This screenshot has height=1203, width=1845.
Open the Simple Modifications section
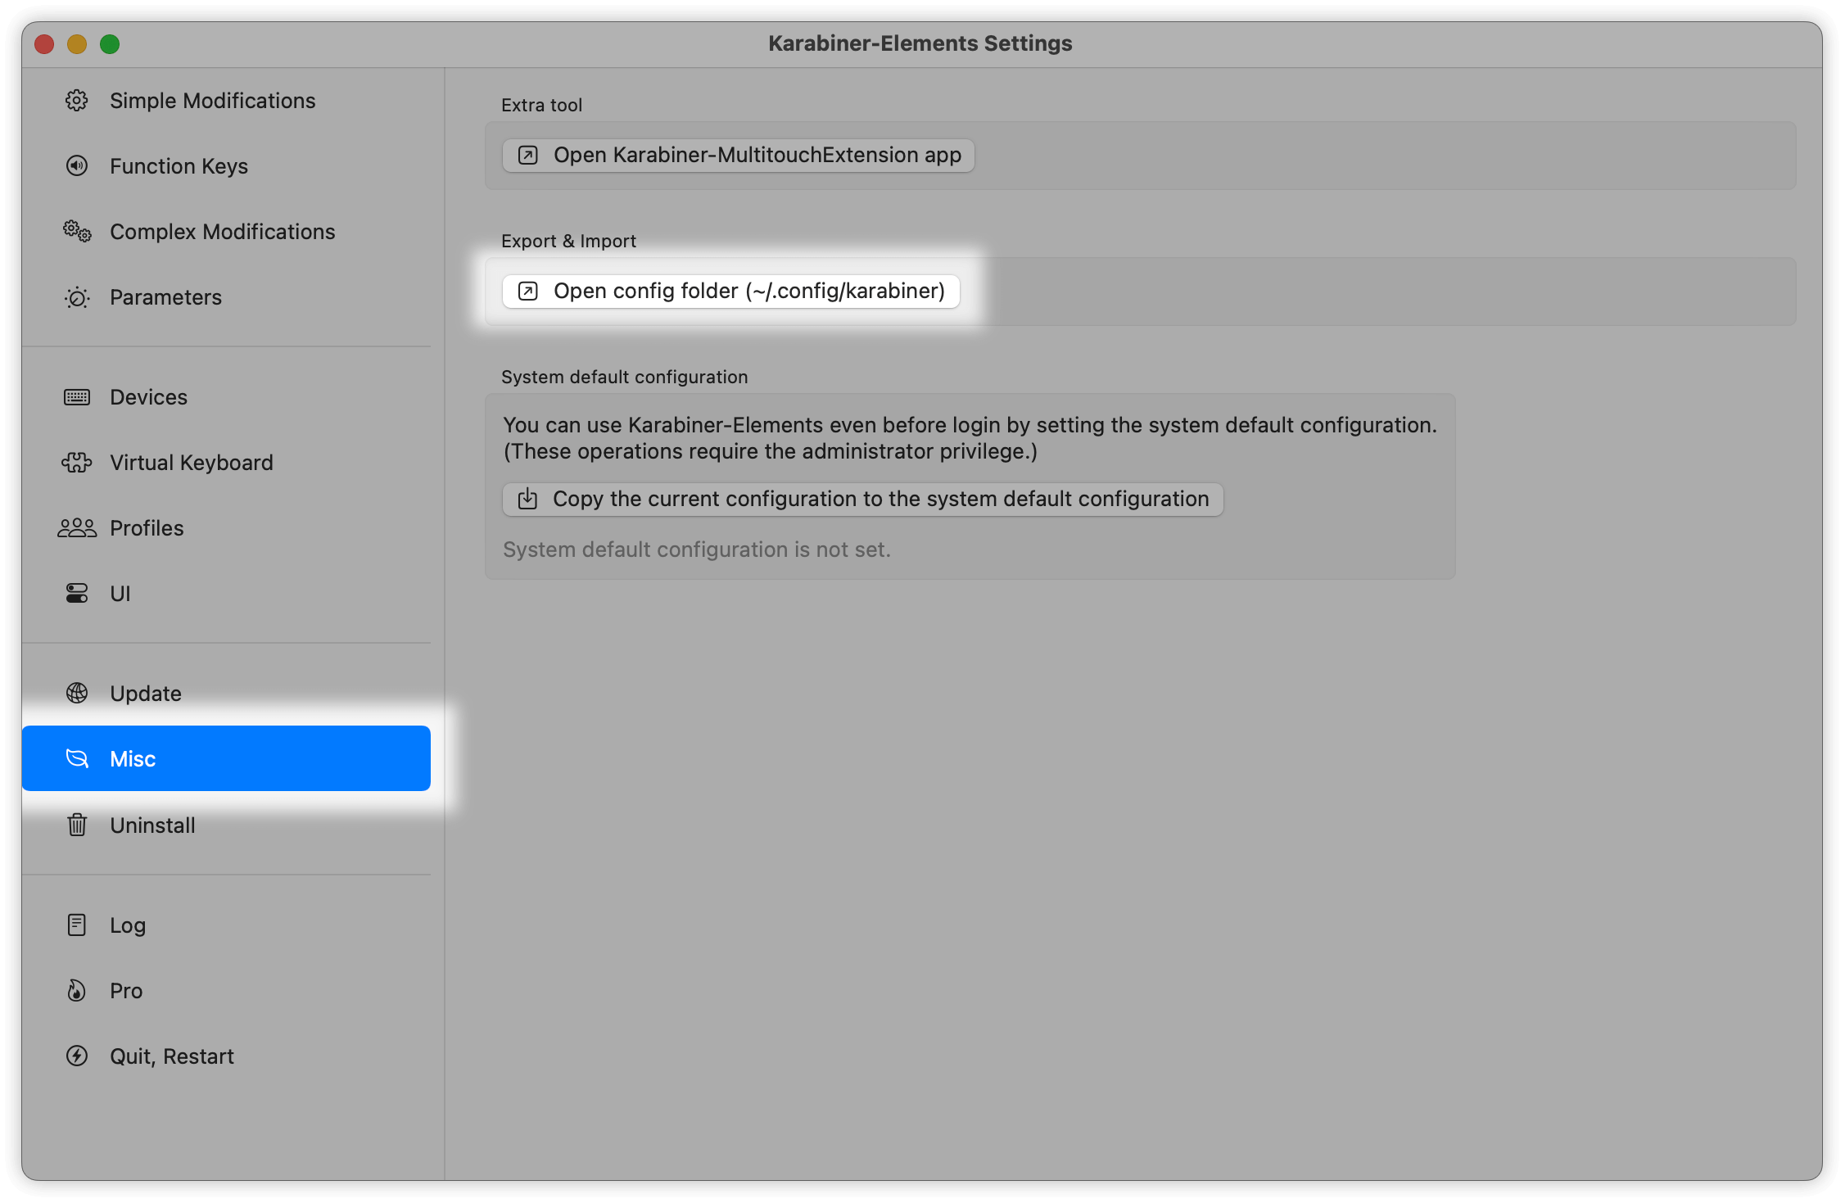click(227, 101)
